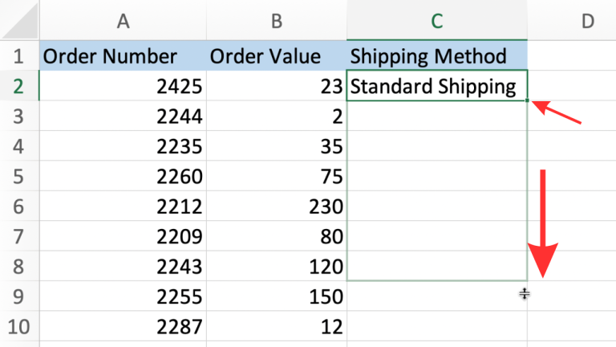Select the cell containing order number 2425
The image size is (616, 347).
(x=123, y=87)
